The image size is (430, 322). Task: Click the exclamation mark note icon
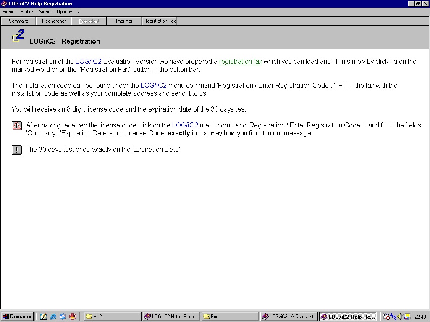(17, 150)
